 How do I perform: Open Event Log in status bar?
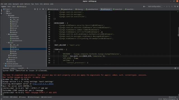pyautogui.click(x=172, y=97)
